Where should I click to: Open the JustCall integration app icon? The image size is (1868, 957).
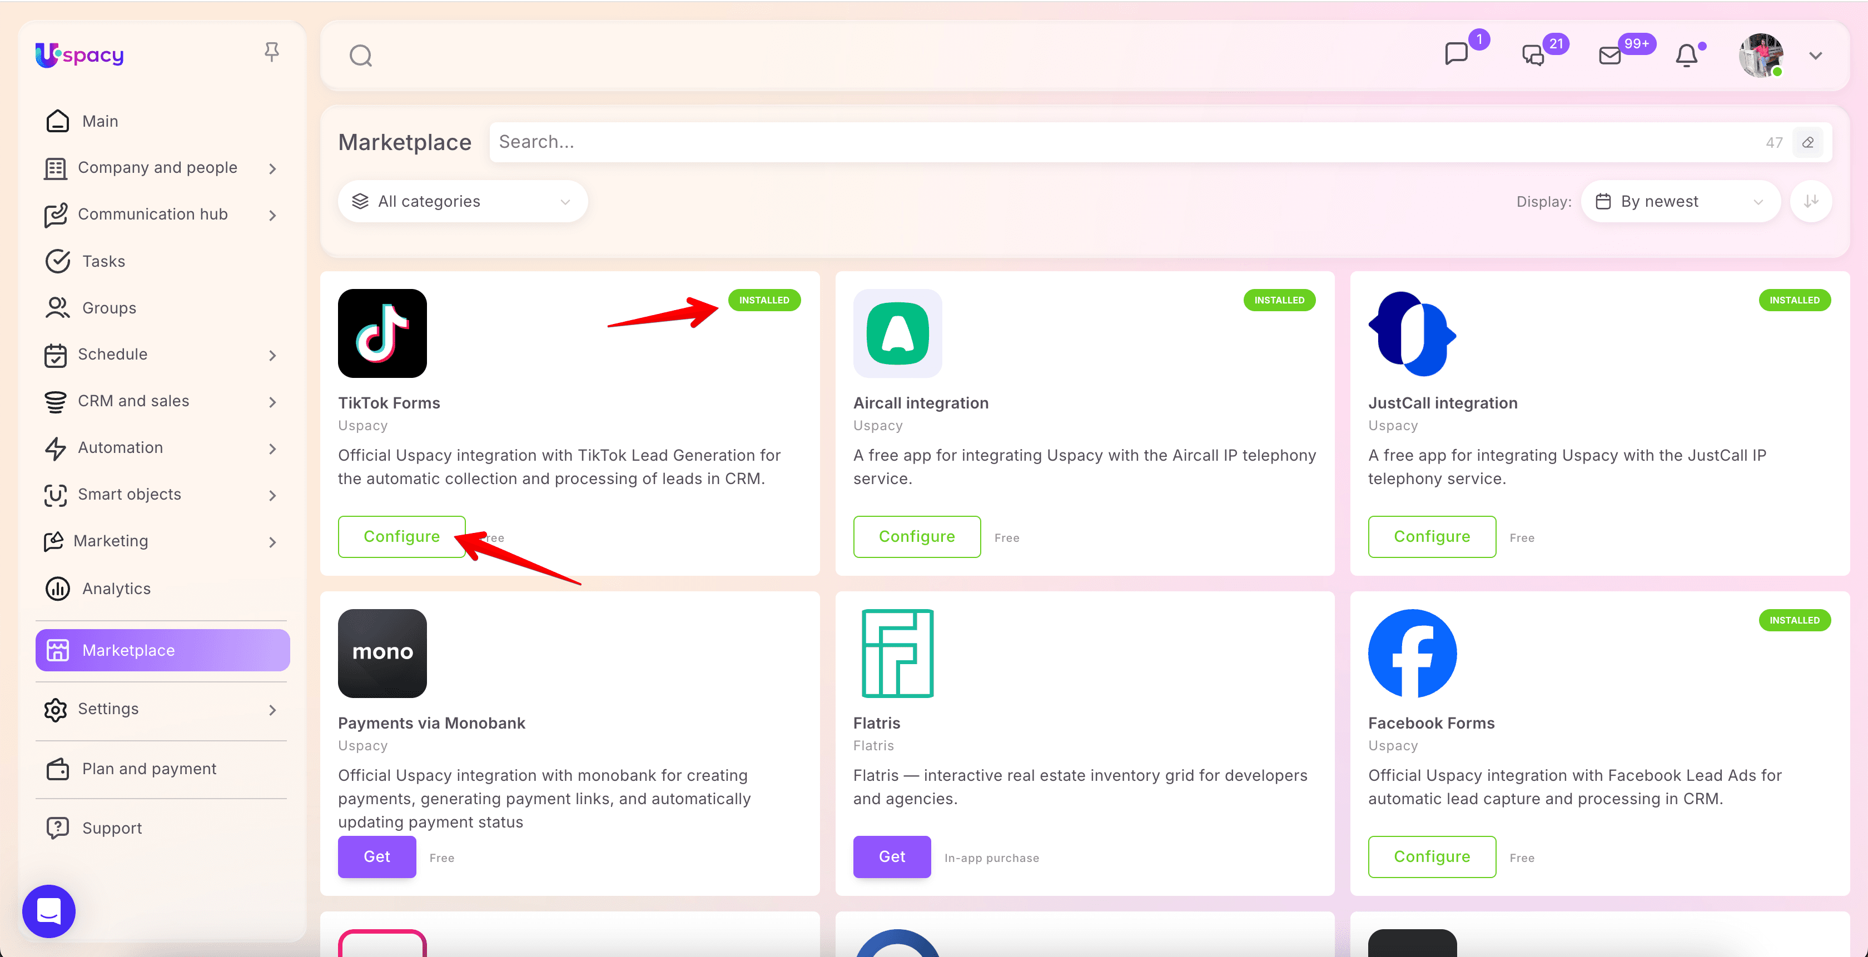[1413, 333]
